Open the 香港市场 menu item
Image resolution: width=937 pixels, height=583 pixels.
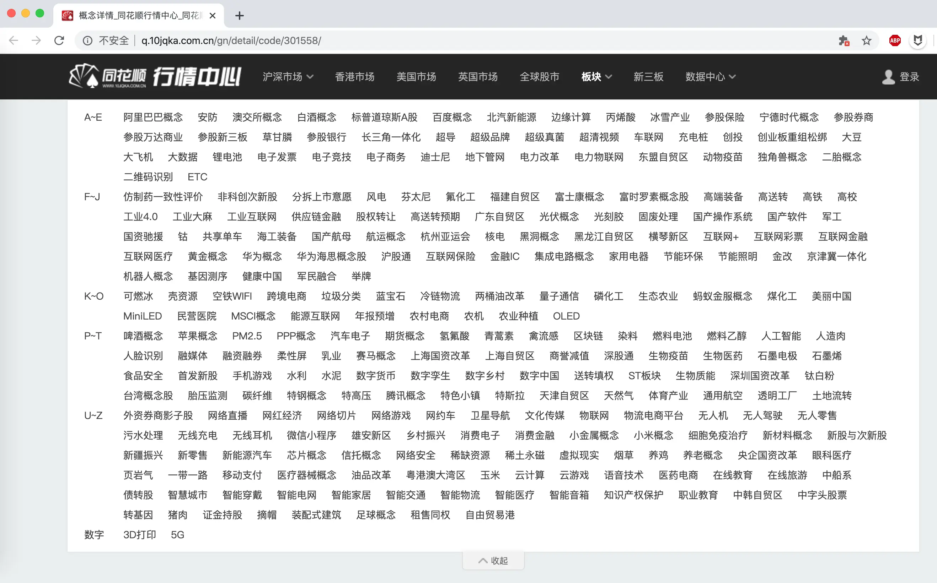[354, 77]
